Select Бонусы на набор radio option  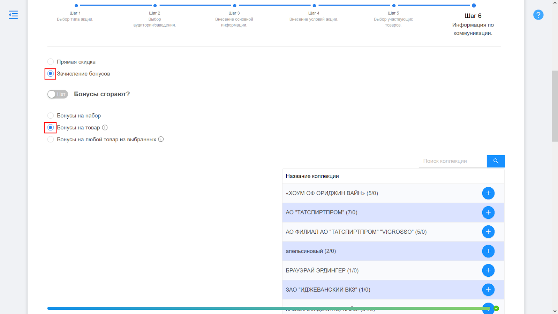click(x=51, y=115)
